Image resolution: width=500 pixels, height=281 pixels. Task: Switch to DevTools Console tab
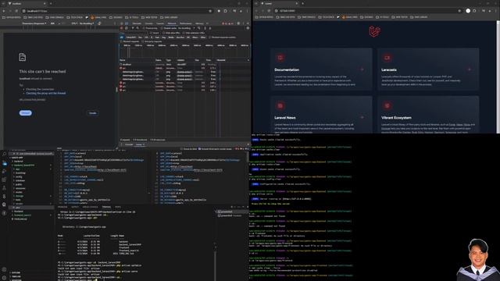149,23
